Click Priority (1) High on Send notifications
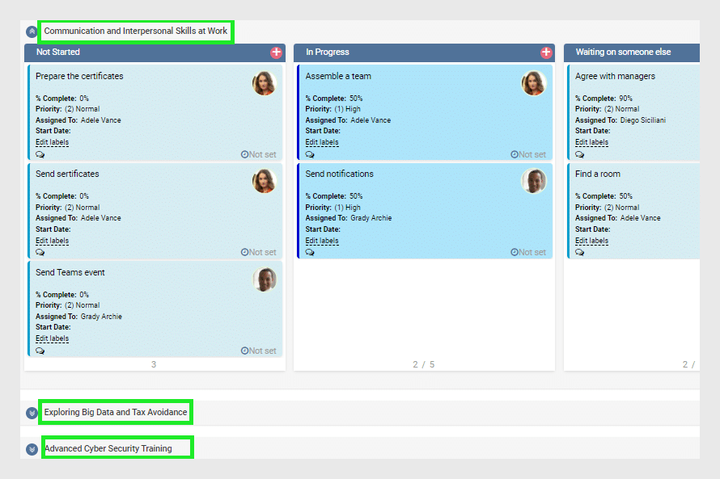 (x=333, y=207)
